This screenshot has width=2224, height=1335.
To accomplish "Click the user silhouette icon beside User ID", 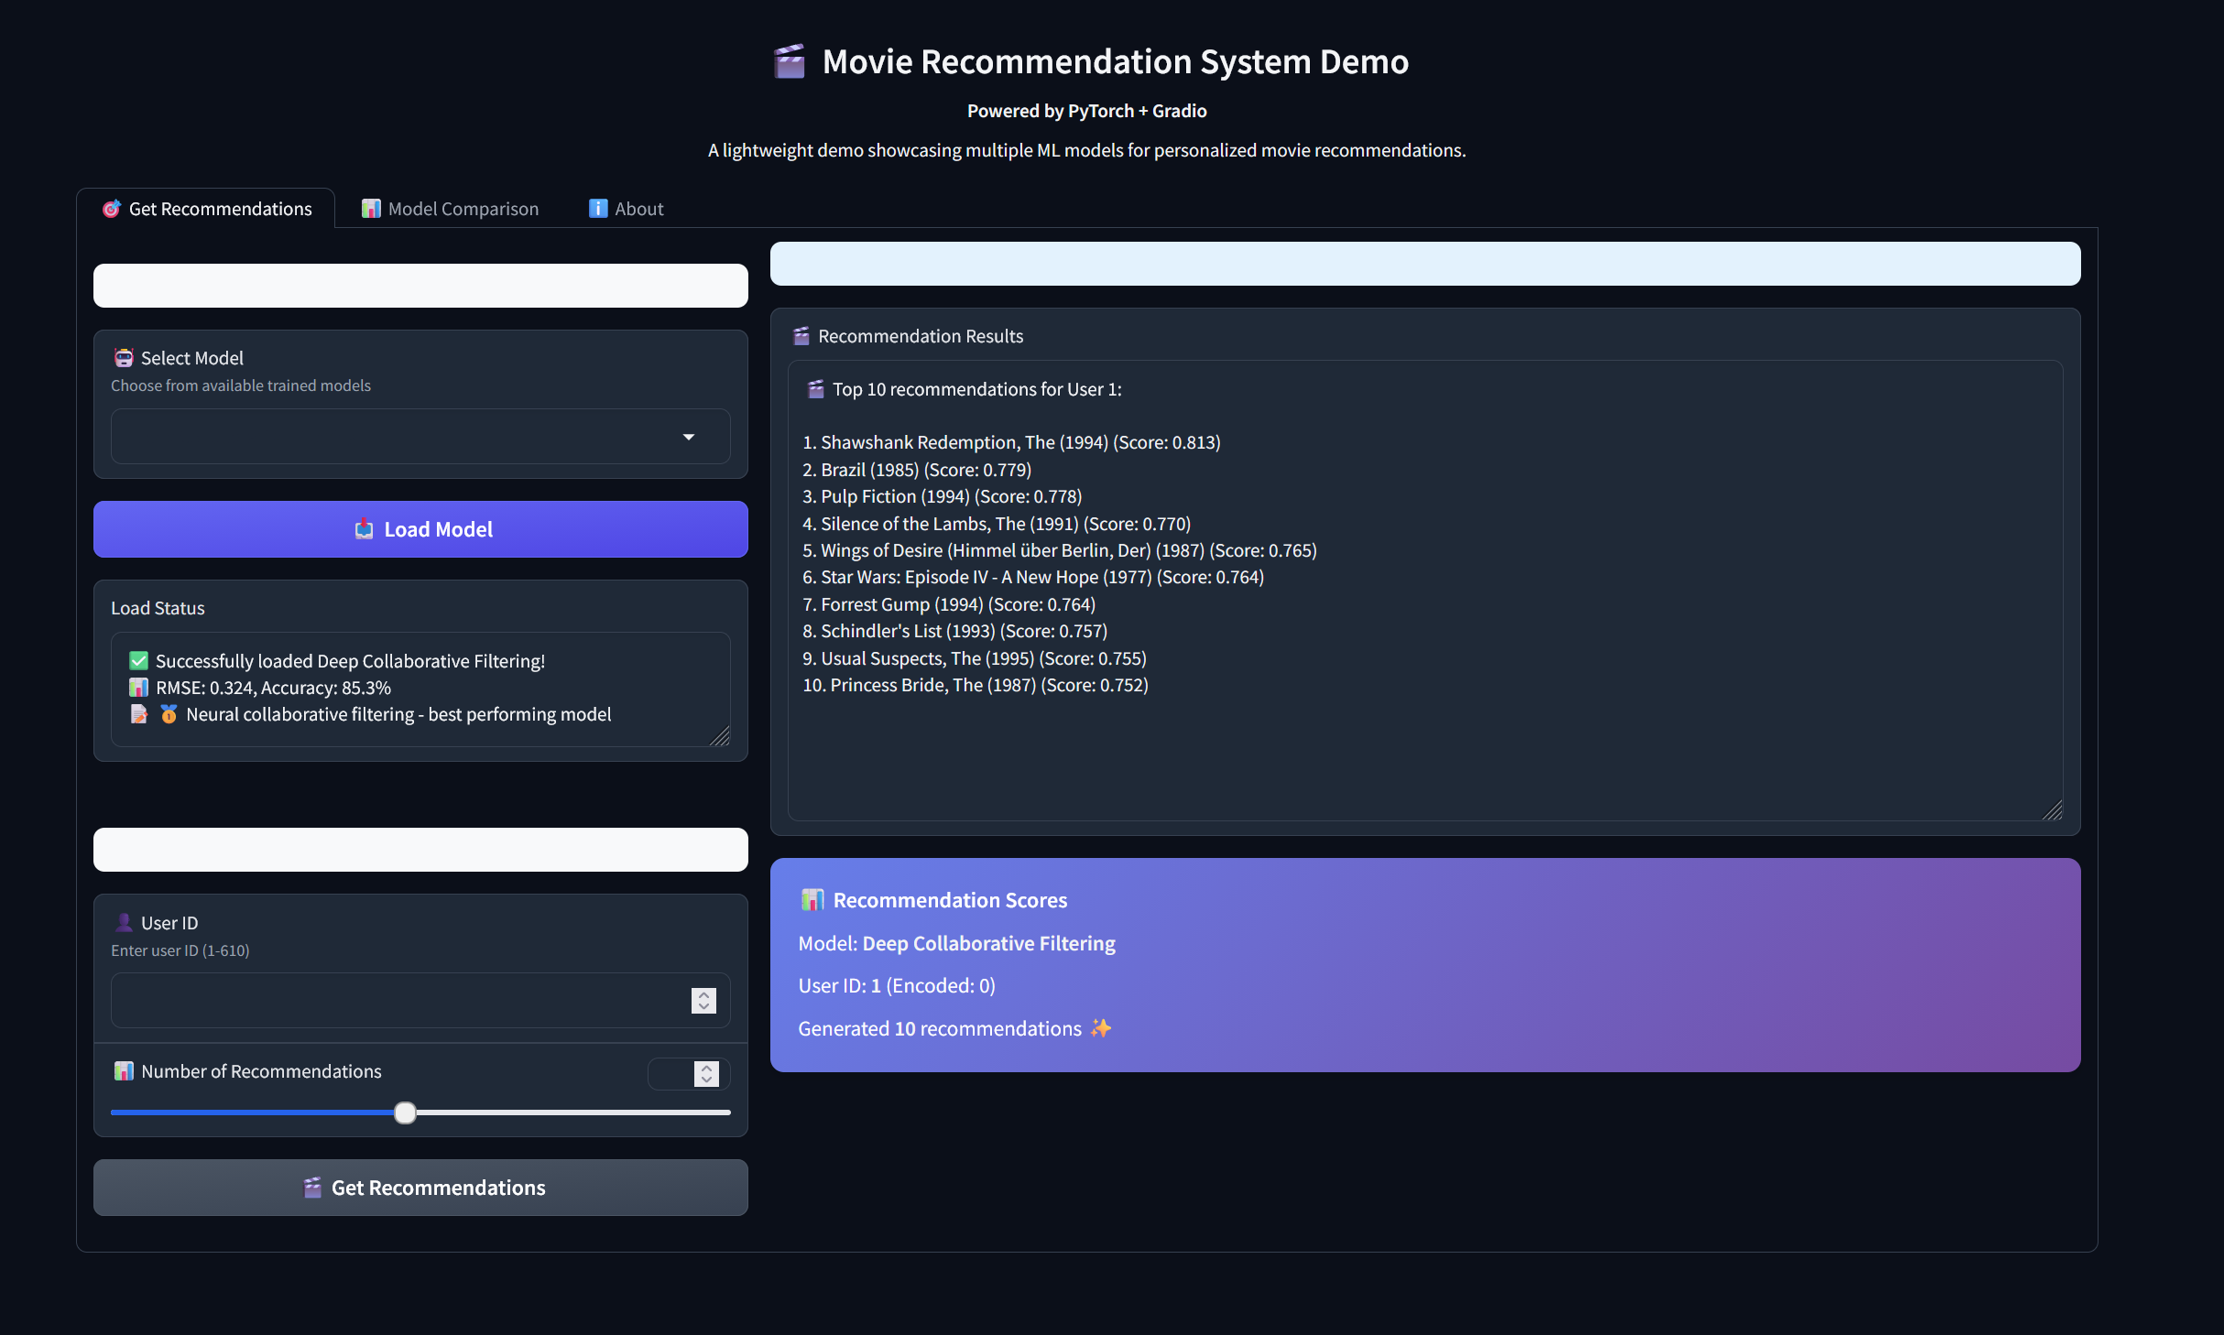I will click(124, 923).
